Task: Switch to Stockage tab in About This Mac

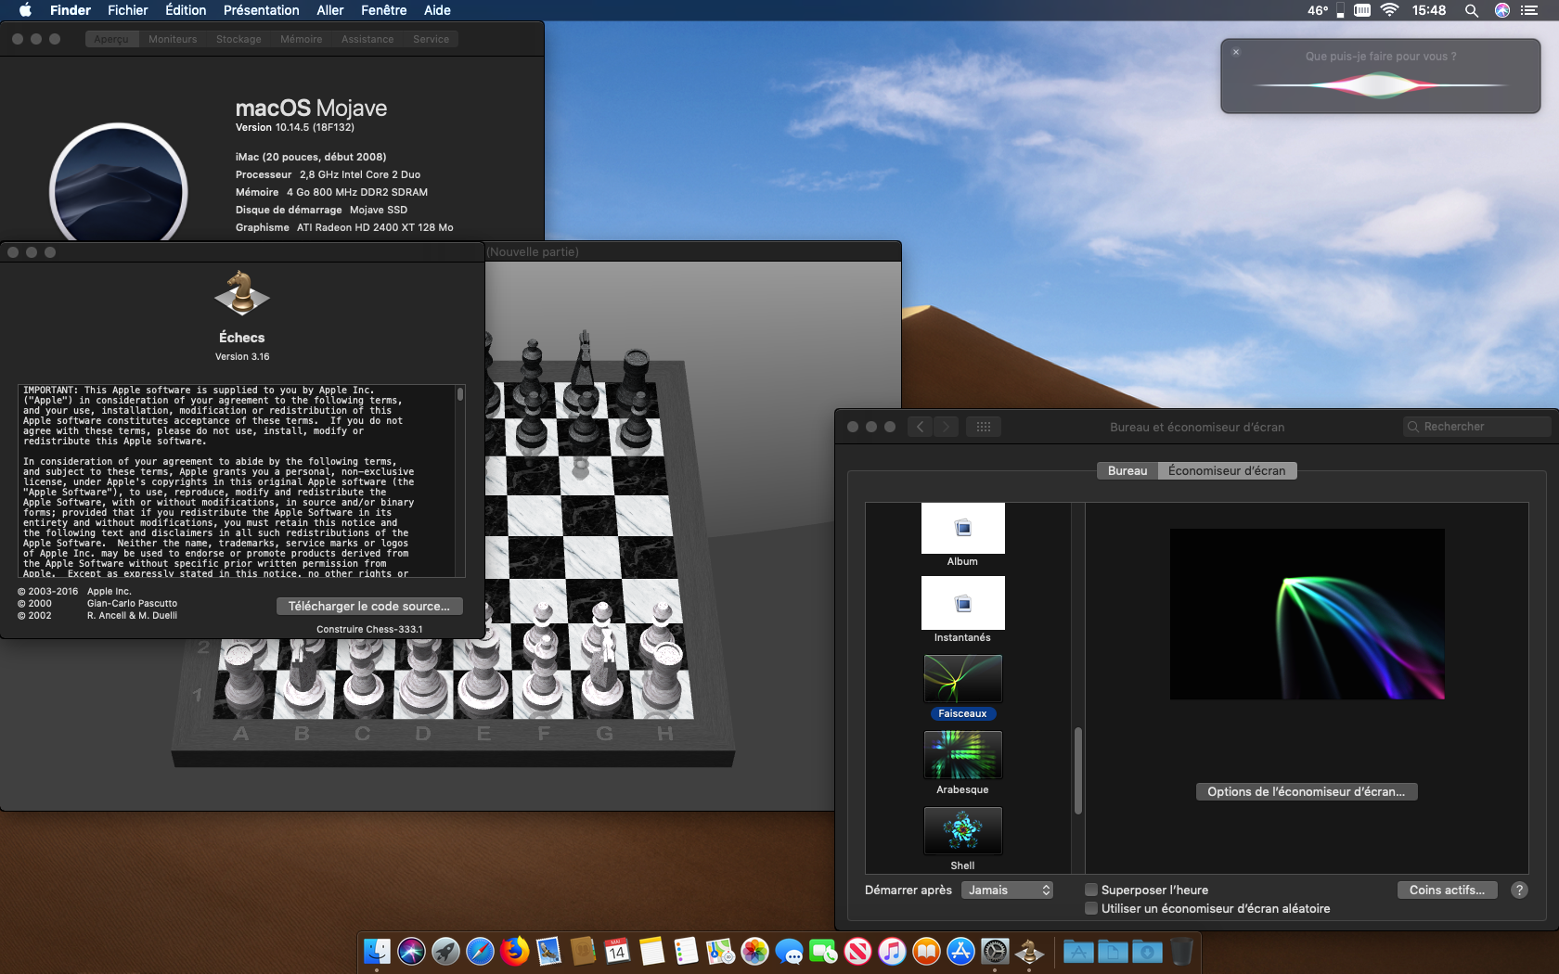Action: (x=238, y=39)
